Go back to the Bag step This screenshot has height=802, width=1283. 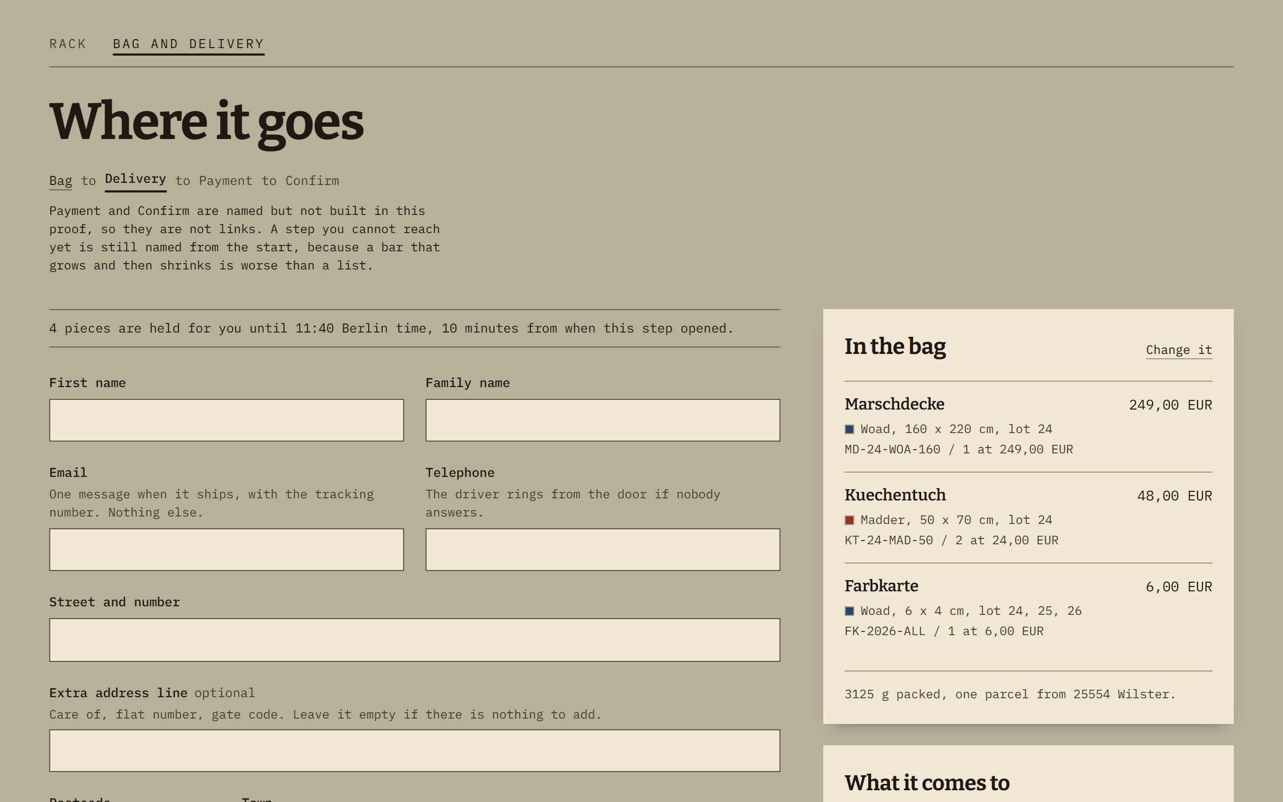(x=60, y=181)
